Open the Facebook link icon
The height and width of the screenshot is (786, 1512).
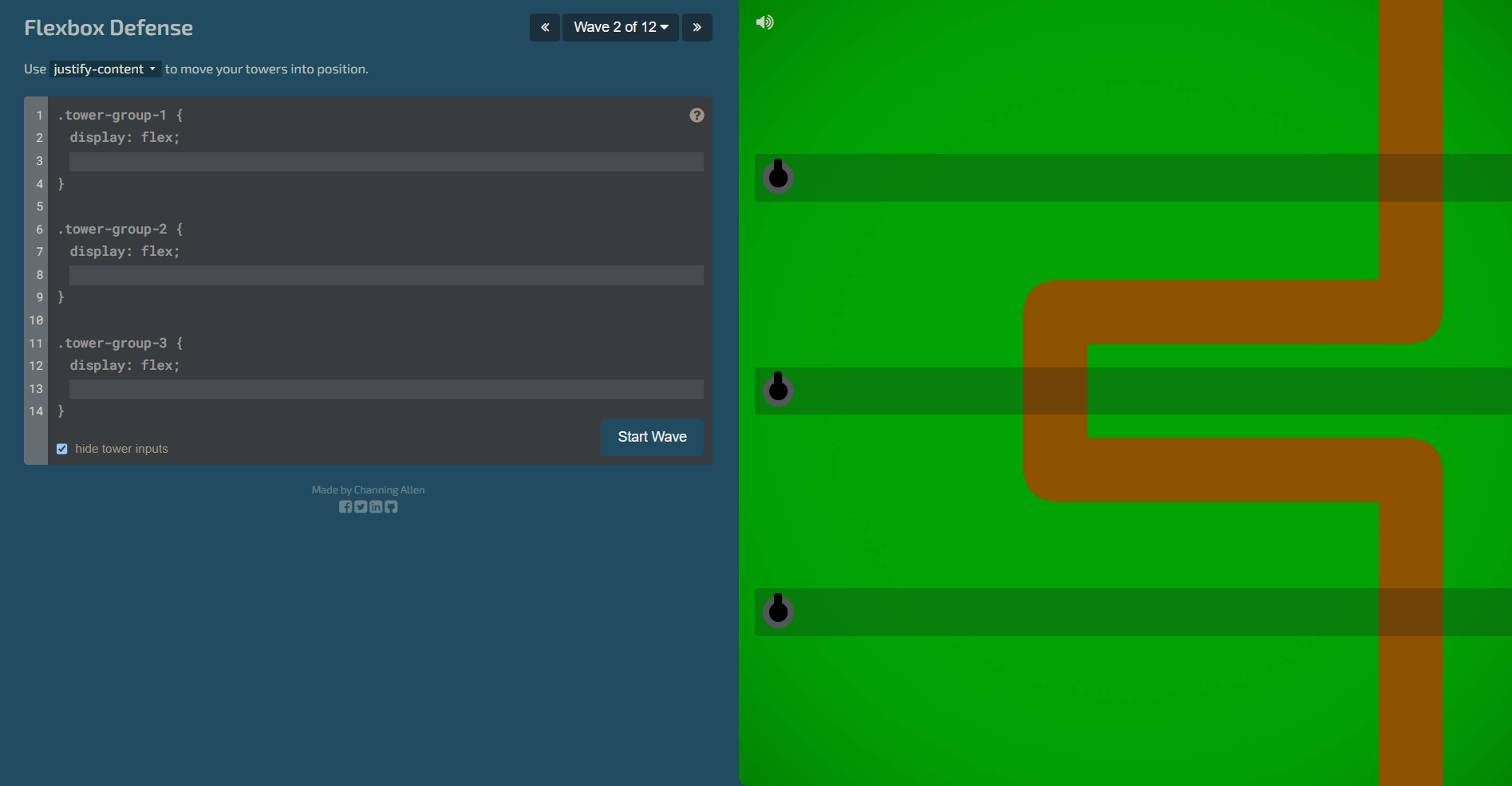pyautogui.click(x=345, y=507)
